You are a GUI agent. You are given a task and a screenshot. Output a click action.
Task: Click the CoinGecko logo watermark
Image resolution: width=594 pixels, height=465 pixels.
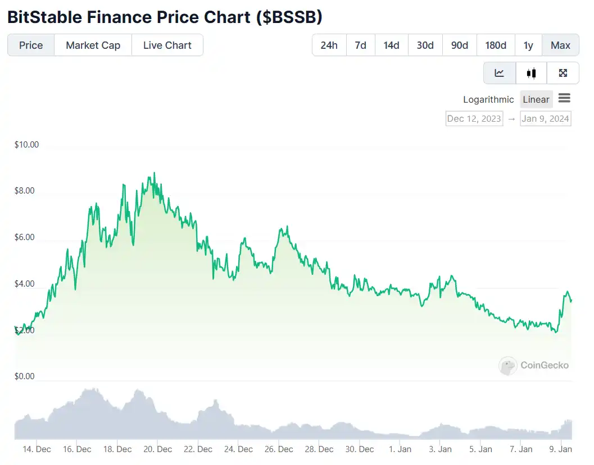(x=534, y=366)
